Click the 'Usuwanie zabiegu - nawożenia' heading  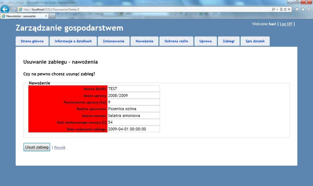(x=61, y=62)
